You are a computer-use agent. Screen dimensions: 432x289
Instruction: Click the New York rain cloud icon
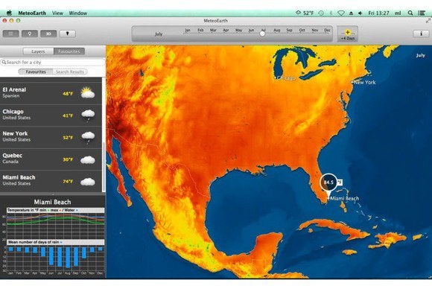[x=88, y=137]
